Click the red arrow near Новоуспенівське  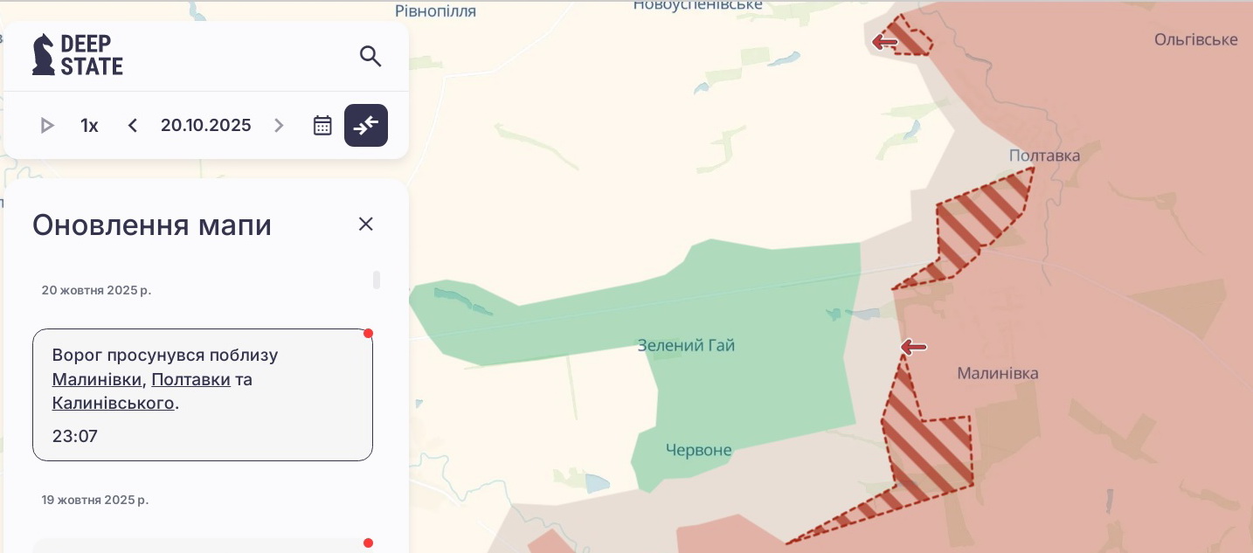(885, 42)
